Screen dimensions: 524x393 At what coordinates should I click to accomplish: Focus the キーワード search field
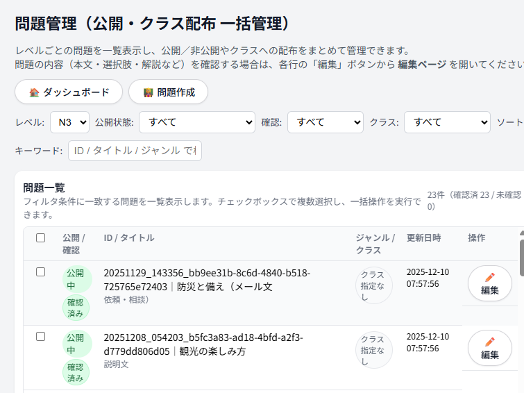pos(135,151)
